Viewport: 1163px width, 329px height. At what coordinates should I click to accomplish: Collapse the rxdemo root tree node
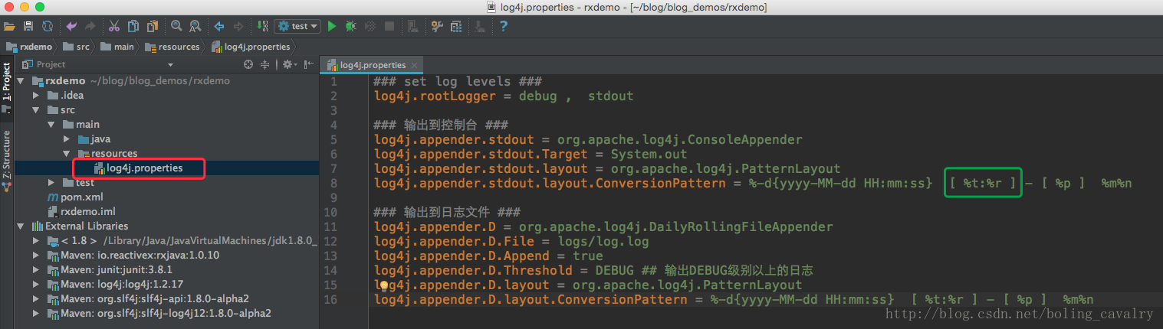click(21, 80)
